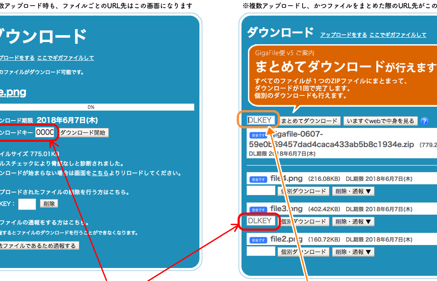
Task: Open the アップロードをする link in the right panel
Action: pyautogui.click(x=343, y=35)
